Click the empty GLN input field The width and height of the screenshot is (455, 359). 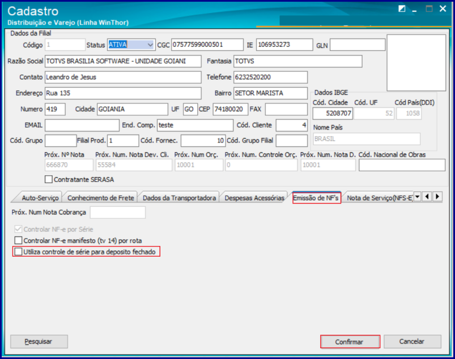357,45
